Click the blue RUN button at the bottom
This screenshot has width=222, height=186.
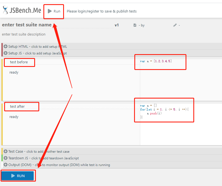[18, 176]
